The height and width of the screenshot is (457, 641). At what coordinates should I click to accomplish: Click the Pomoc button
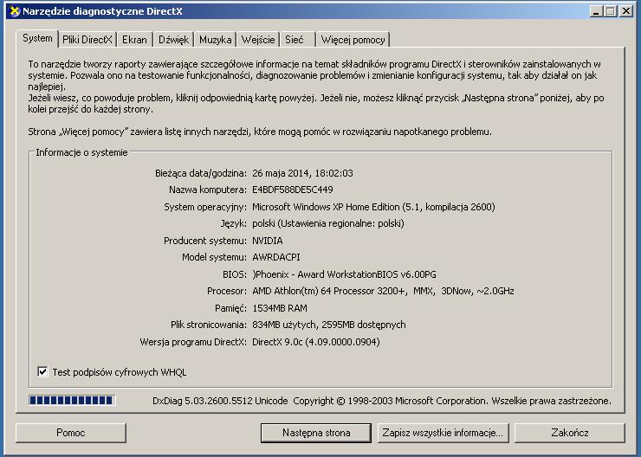(x=71, y=433)
